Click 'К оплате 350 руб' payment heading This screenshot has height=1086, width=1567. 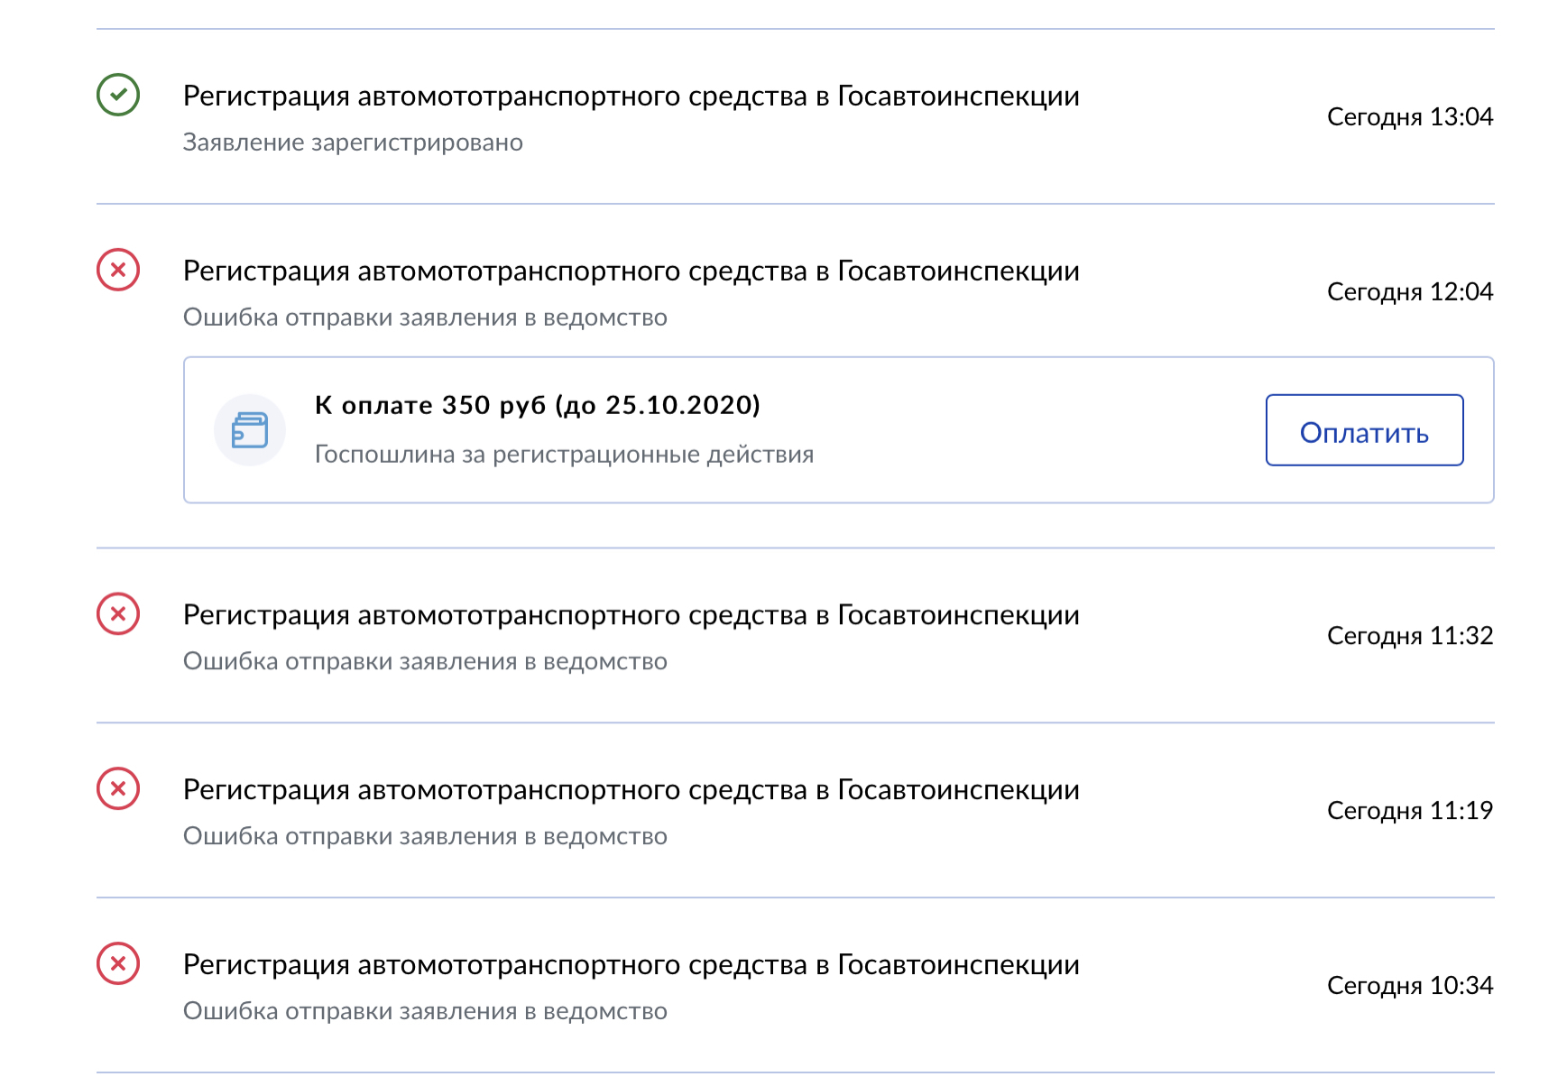pyautogui.click(x=537, y=405)
